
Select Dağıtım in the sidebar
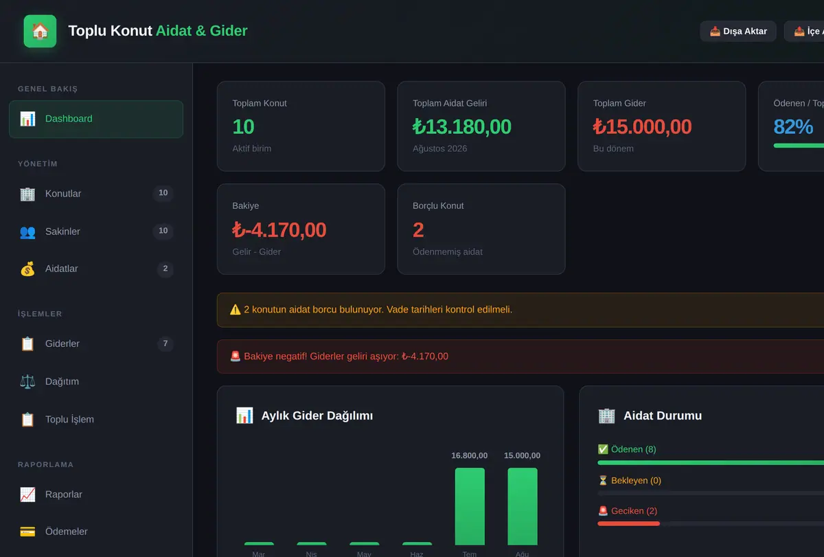pyautogui.click(x=96, y=381)
